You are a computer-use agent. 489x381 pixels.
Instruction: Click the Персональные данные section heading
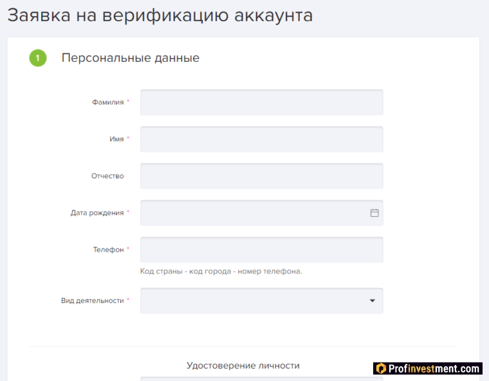pyautogui.click(x=131, y=58)
